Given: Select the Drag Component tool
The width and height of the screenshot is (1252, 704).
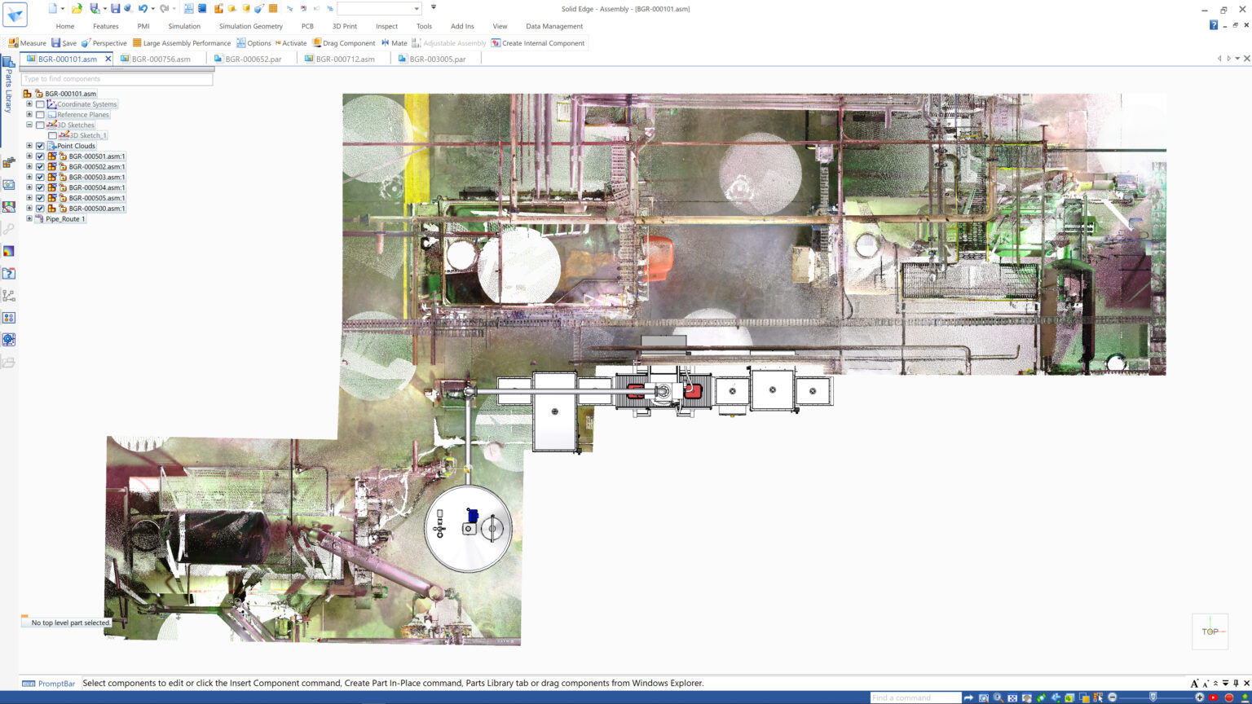Looking at the screenshot, I should [347, 43].
